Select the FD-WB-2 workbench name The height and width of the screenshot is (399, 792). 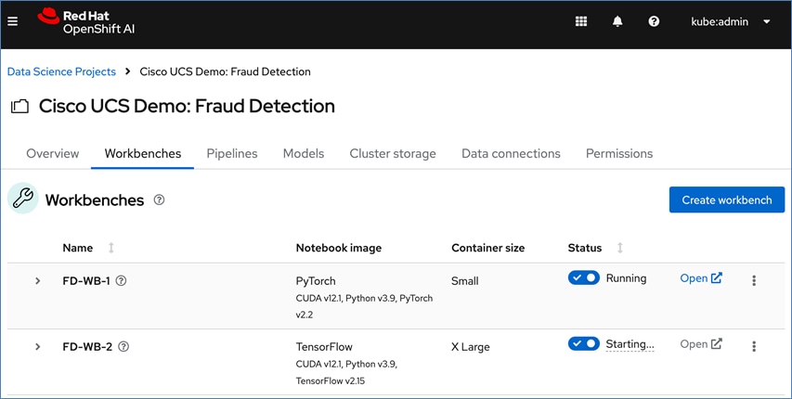coord(87,346)
